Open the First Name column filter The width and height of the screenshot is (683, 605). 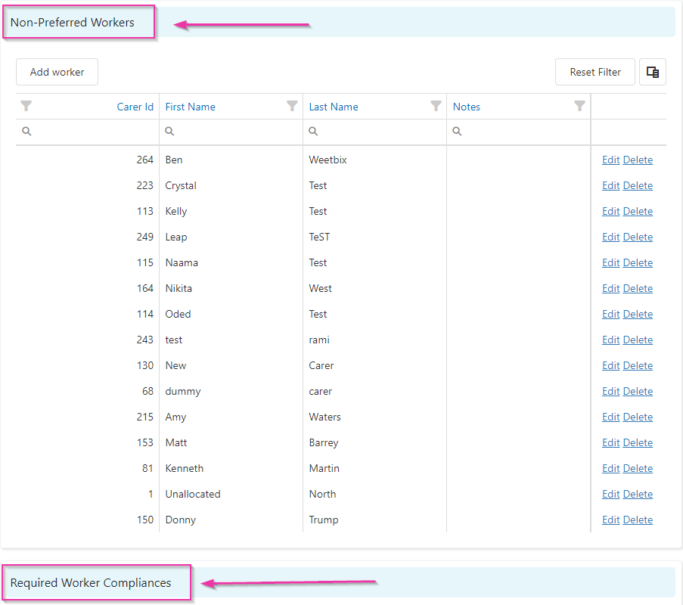pyautogui.click(x=292, y=106)
